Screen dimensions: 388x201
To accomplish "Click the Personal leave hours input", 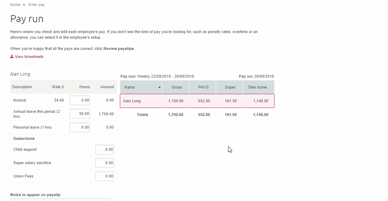I will tap(80, 127).
